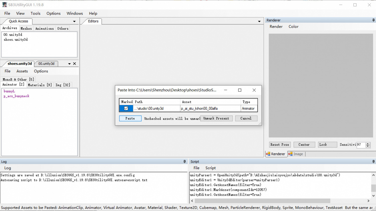The width and height of the screenshot is (376, 211).
Task: Open the Editors panel dropdown arrow
Action: coord(259,22)
